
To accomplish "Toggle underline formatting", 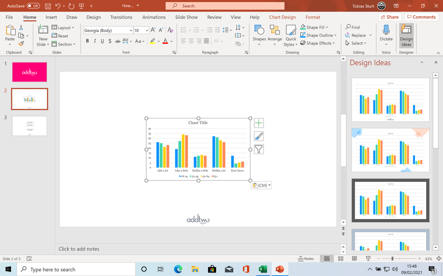I will tap(102, 41).
